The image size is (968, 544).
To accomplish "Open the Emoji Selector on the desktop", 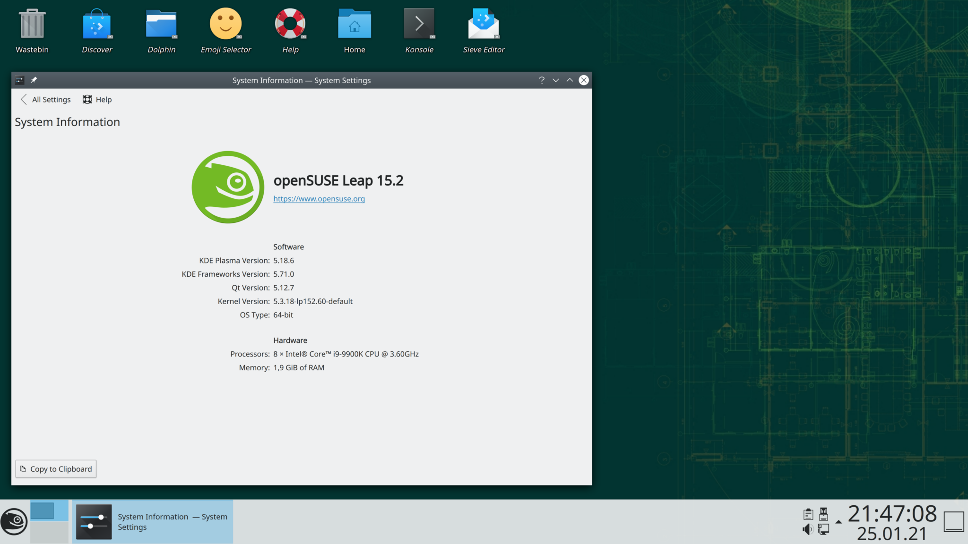I will 225,24.
